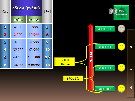The width and height of the screenshot is (135, 101).
Task: Click the money bills icon
Action: point(113,11)
